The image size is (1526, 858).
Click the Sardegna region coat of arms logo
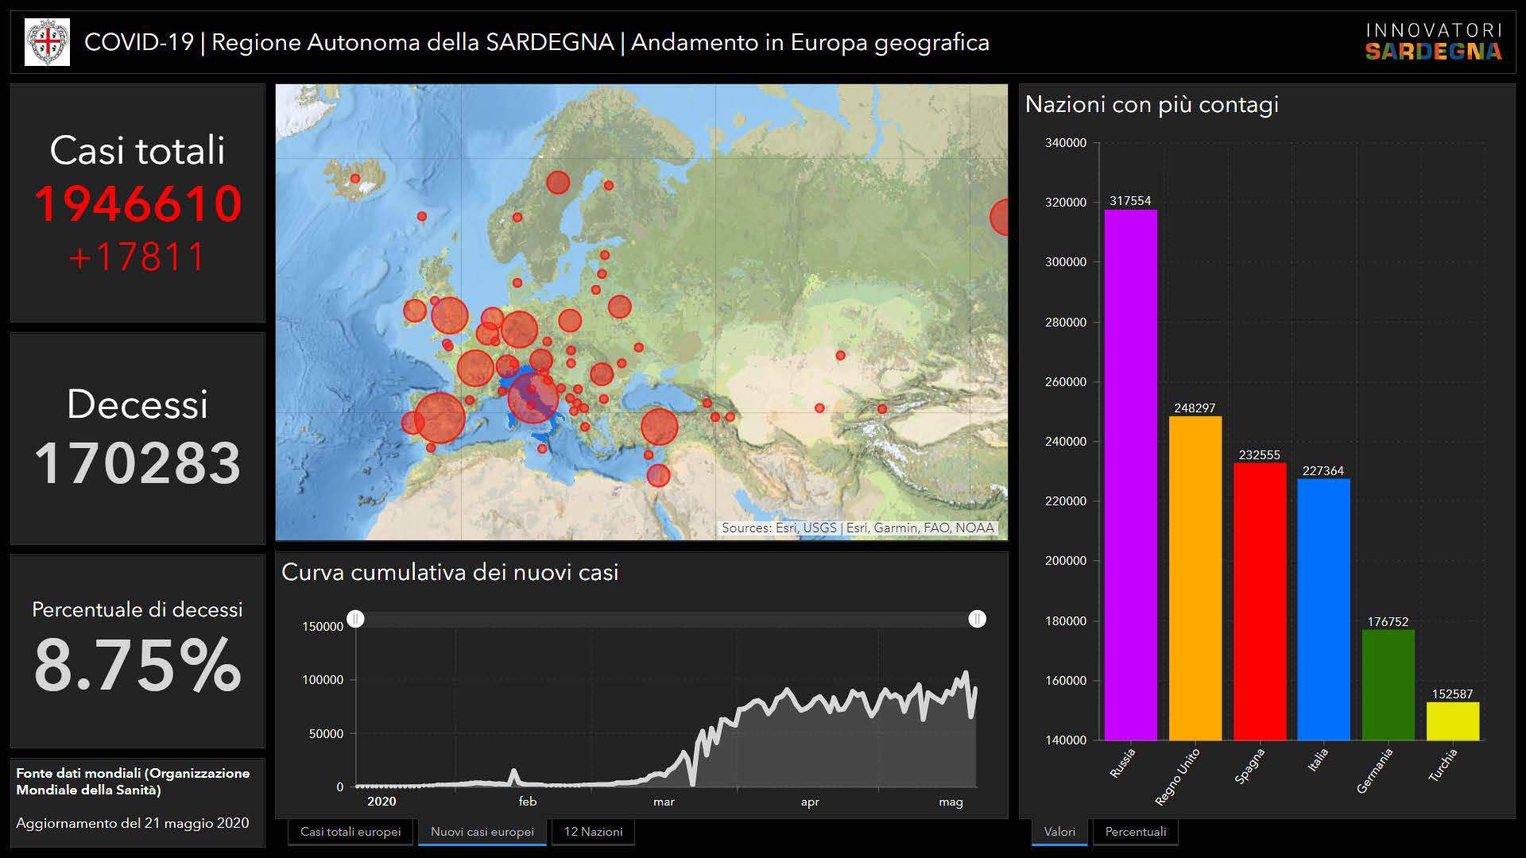[47, 42]
